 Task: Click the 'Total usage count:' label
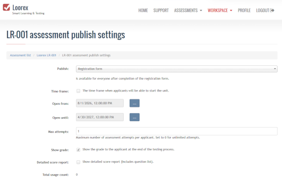55,175
